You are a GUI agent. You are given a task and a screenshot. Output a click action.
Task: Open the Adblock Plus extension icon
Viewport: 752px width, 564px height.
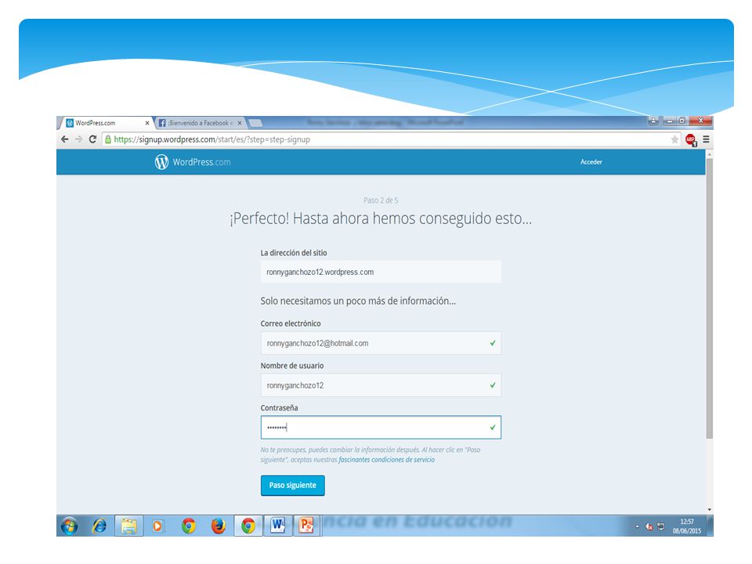[691, 140]
